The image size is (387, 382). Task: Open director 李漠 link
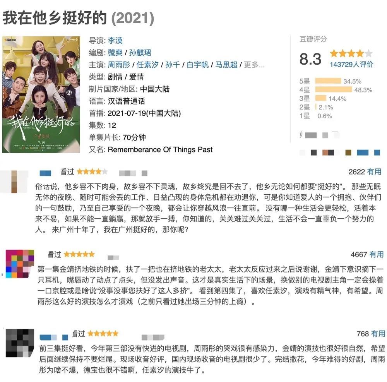[x=115, y=41]
